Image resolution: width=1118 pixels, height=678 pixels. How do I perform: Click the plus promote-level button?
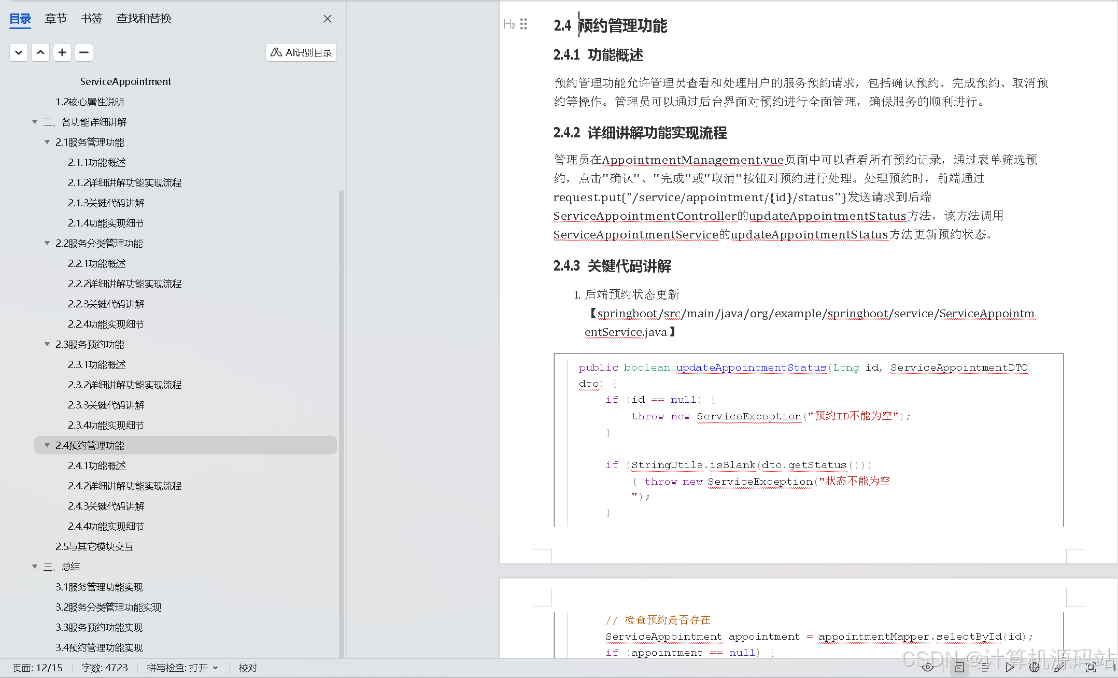[62, 52]
